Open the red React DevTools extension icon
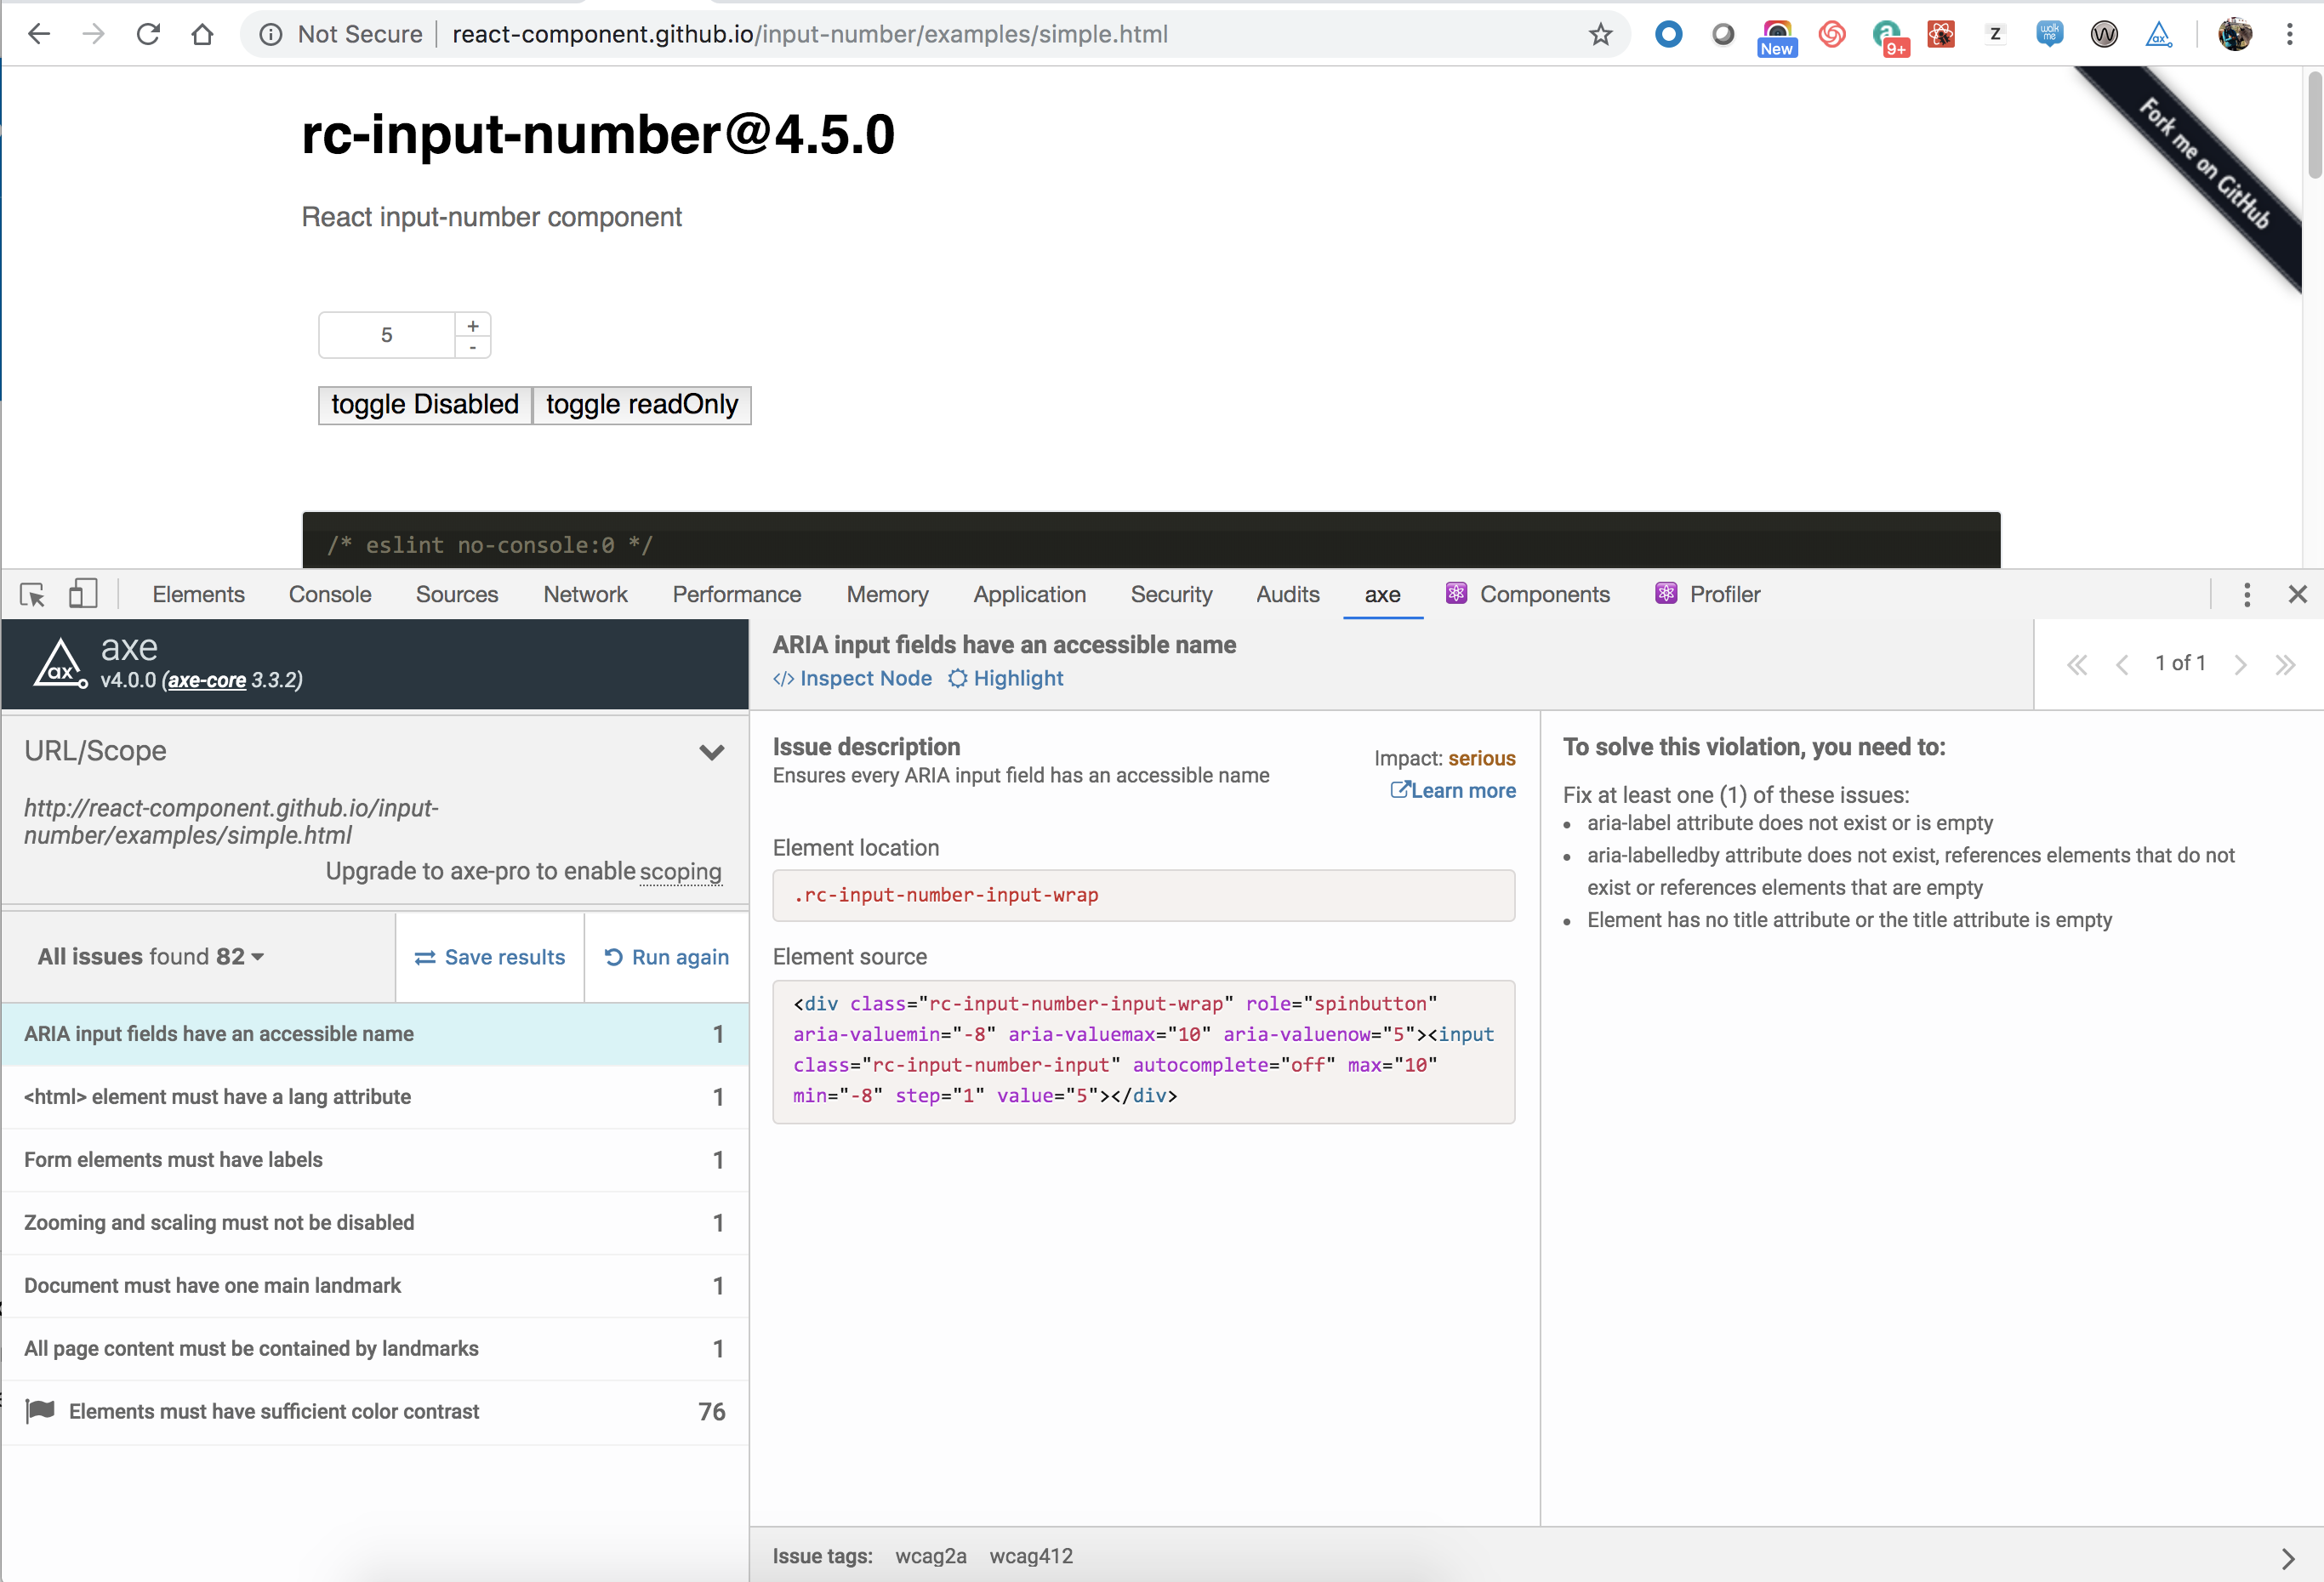The height and width of the screenshot is (1582, 2324). tap(1941, 34)
